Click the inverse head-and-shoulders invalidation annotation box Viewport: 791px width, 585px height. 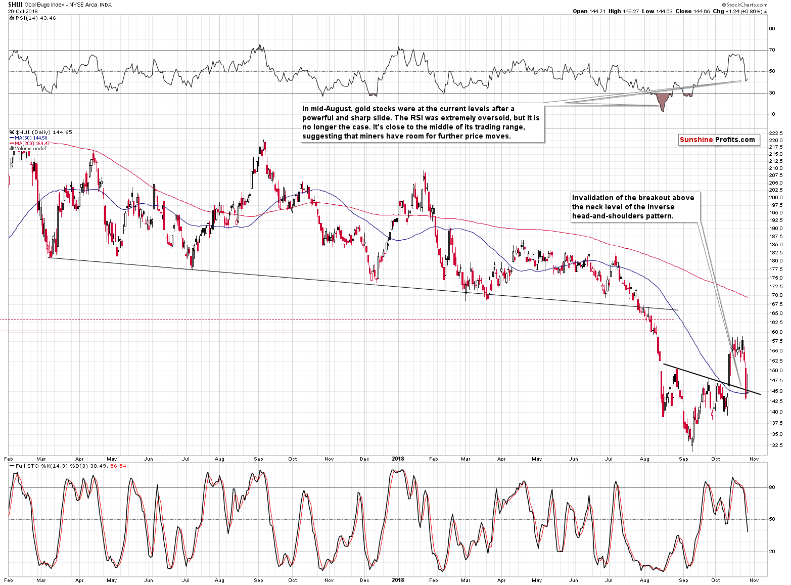[635, 207]
